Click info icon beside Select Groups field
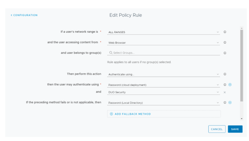Screen dimensions: 249x141 [x=225, y=53]
